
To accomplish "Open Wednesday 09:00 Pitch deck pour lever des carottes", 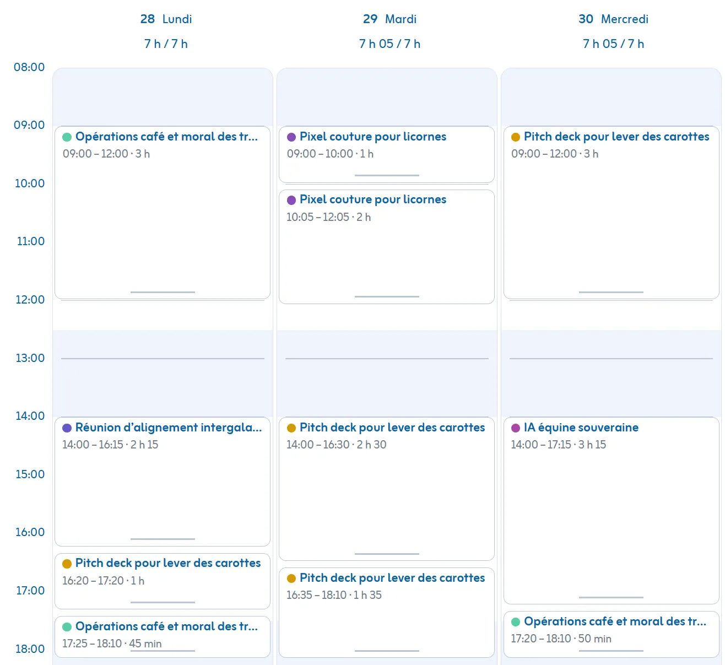I will coord(612,213).
